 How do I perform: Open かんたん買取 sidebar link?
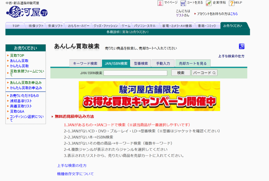click(19, 66)
